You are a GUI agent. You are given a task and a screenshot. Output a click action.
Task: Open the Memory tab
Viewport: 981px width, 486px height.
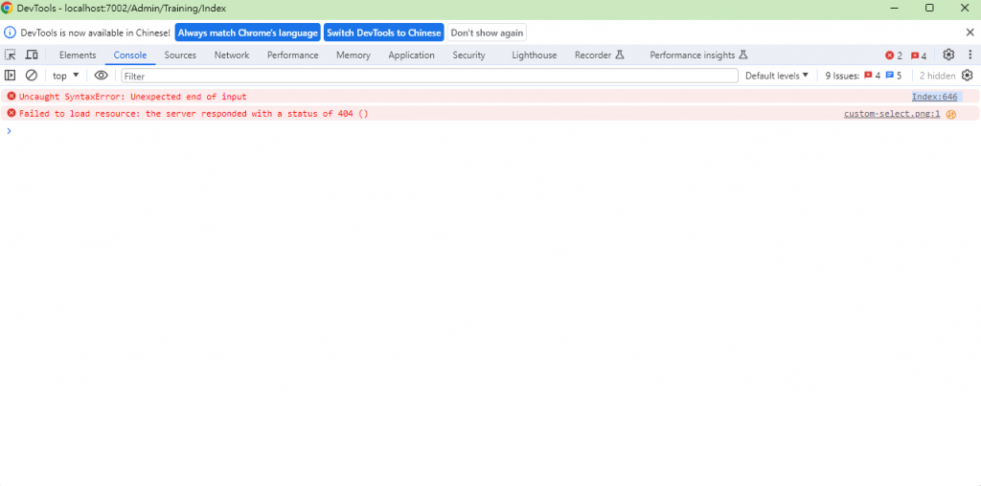(353, 55)
